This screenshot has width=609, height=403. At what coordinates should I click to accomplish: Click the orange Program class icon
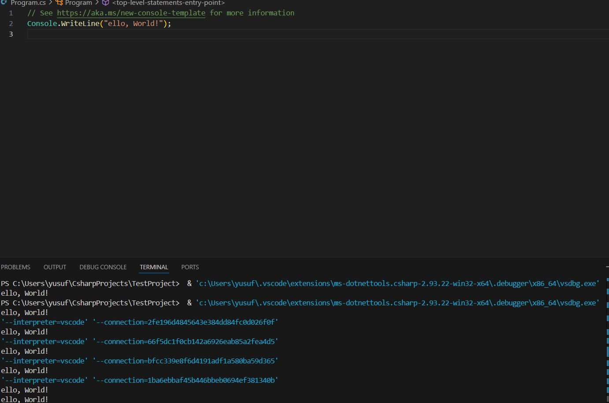click(x=59, y=3)
